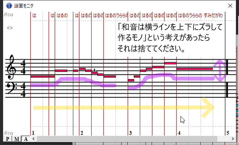This screenshot has height=145, width=239.
Task: Click the lyric label すみだがわ
Action: (213, 15)
